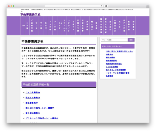The image size is (156, 132).
Task: Open プラトニック navigation item
Action: click(x=64, y=26)
